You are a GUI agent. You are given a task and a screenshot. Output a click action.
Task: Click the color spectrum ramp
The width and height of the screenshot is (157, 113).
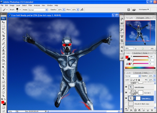pos(140,68)
